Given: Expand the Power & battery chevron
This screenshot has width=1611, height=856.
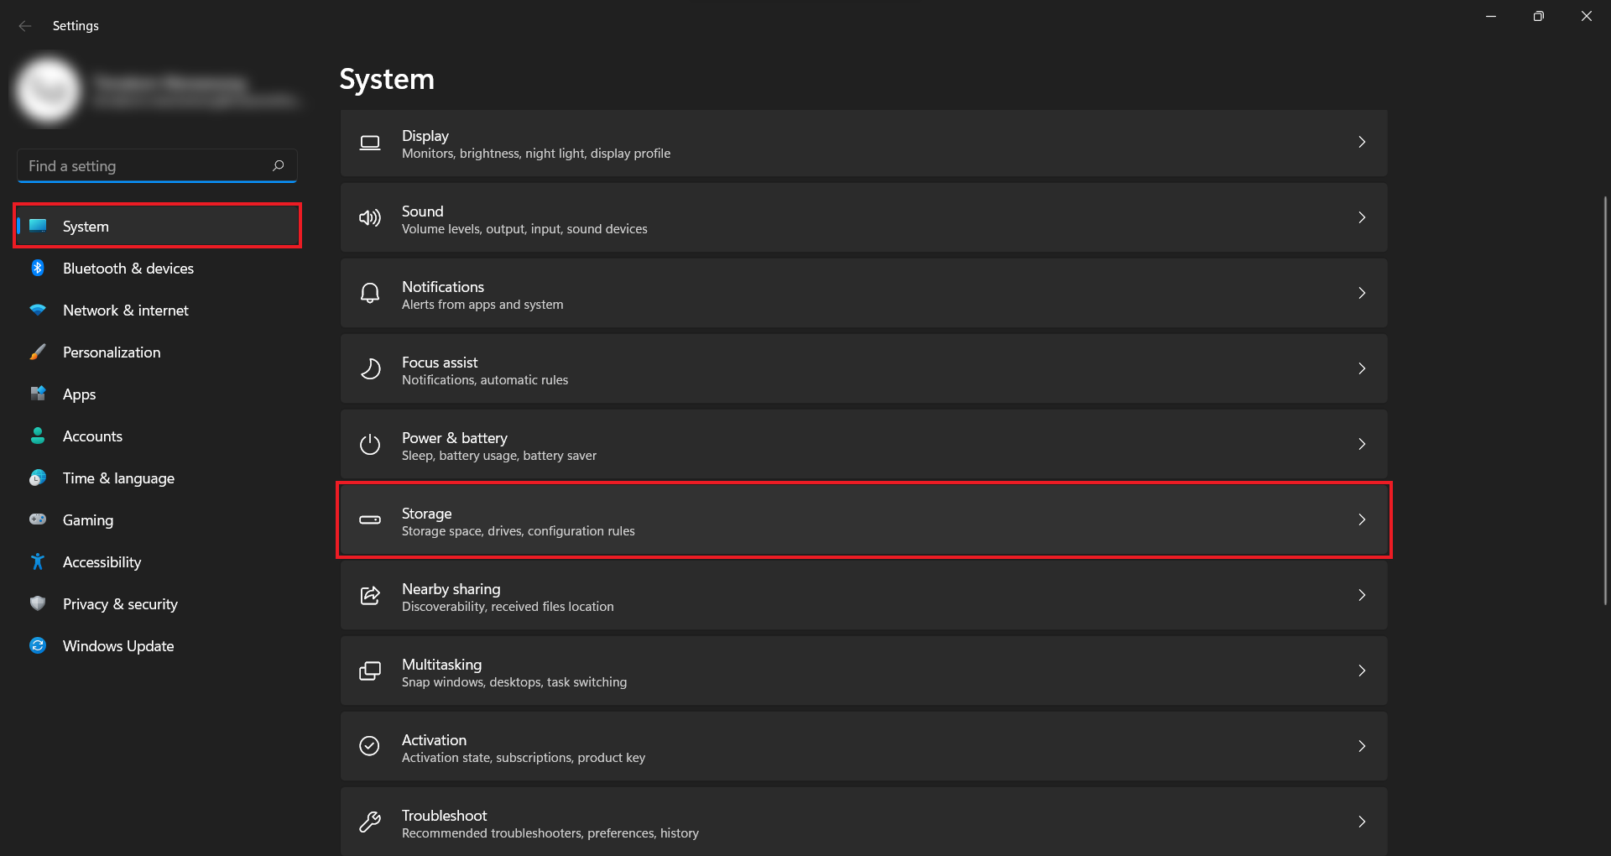Looking at the screenshot, I should [x=1362, y=444].
